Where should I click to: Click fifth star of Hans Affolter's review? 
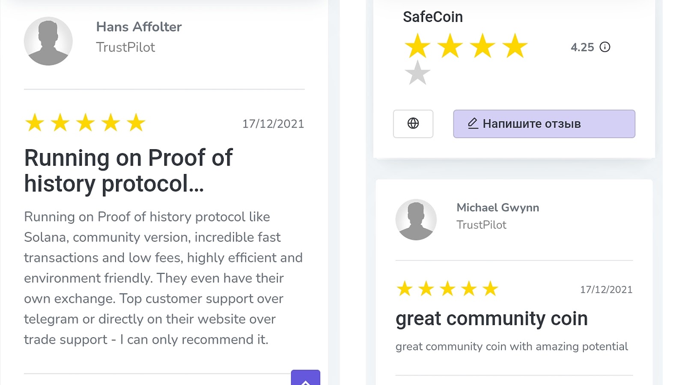[x=136, y=123]
